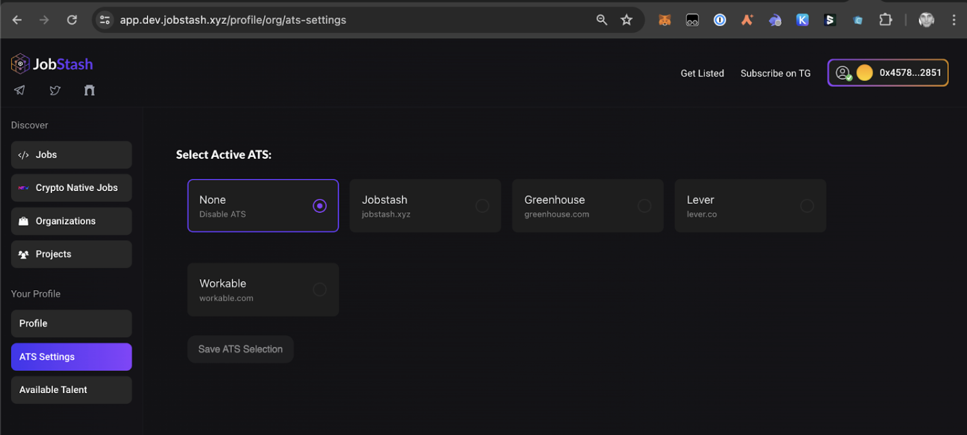Screen dimensions: 967x435
Task: Click the lever.co subtitle text
Action: pos(702,214)
